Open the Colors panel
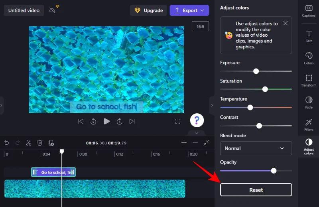The width and height of the screenshot is (319, 207). click(x=308, y=58)
